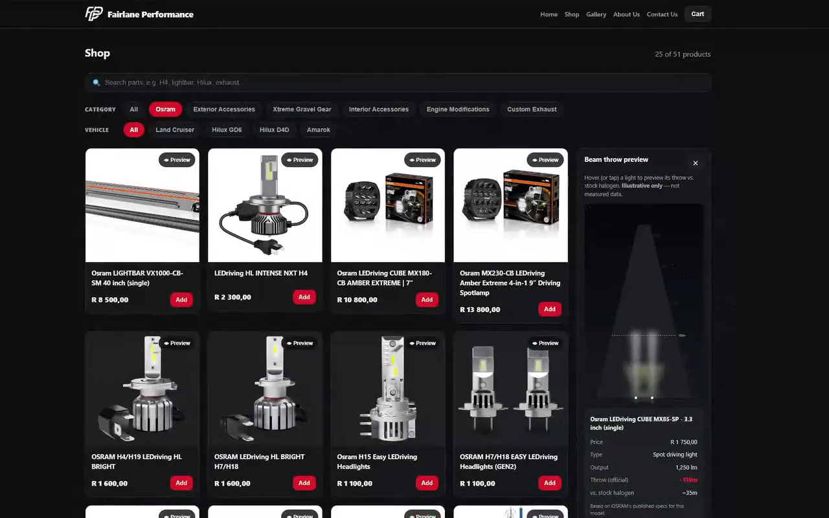Screen dimensions: 829x518
Task: Filter by Xtreme Gravel Gear category
Action: (302, 109)
